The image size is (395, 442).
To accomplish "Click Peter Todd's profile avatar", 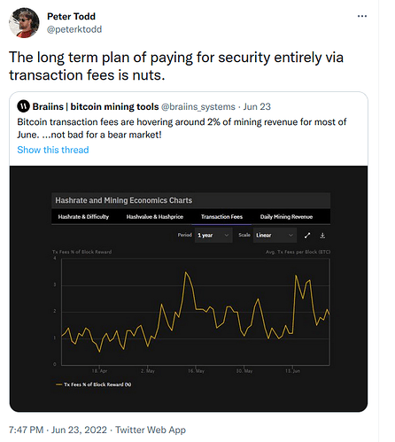I will 24,23.
